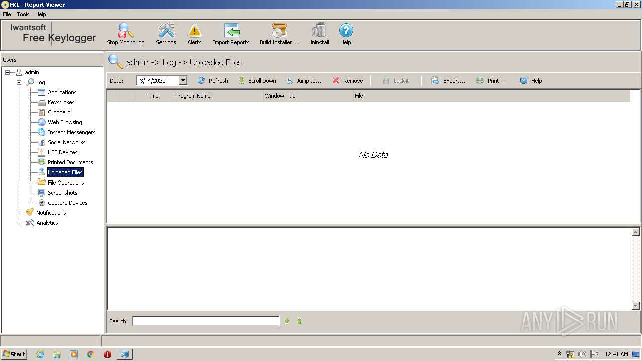Open Windows Media Player from the taskbar
Screen dimensions: 642x361
pos(74,354)
